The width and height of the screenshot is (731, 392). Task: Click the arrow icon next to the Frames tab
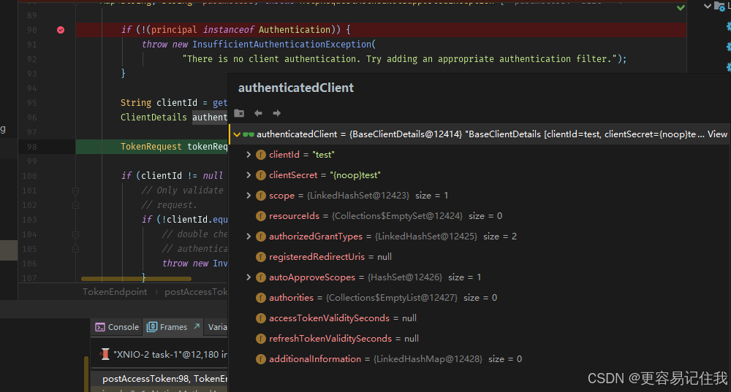[x=197, y=326]
